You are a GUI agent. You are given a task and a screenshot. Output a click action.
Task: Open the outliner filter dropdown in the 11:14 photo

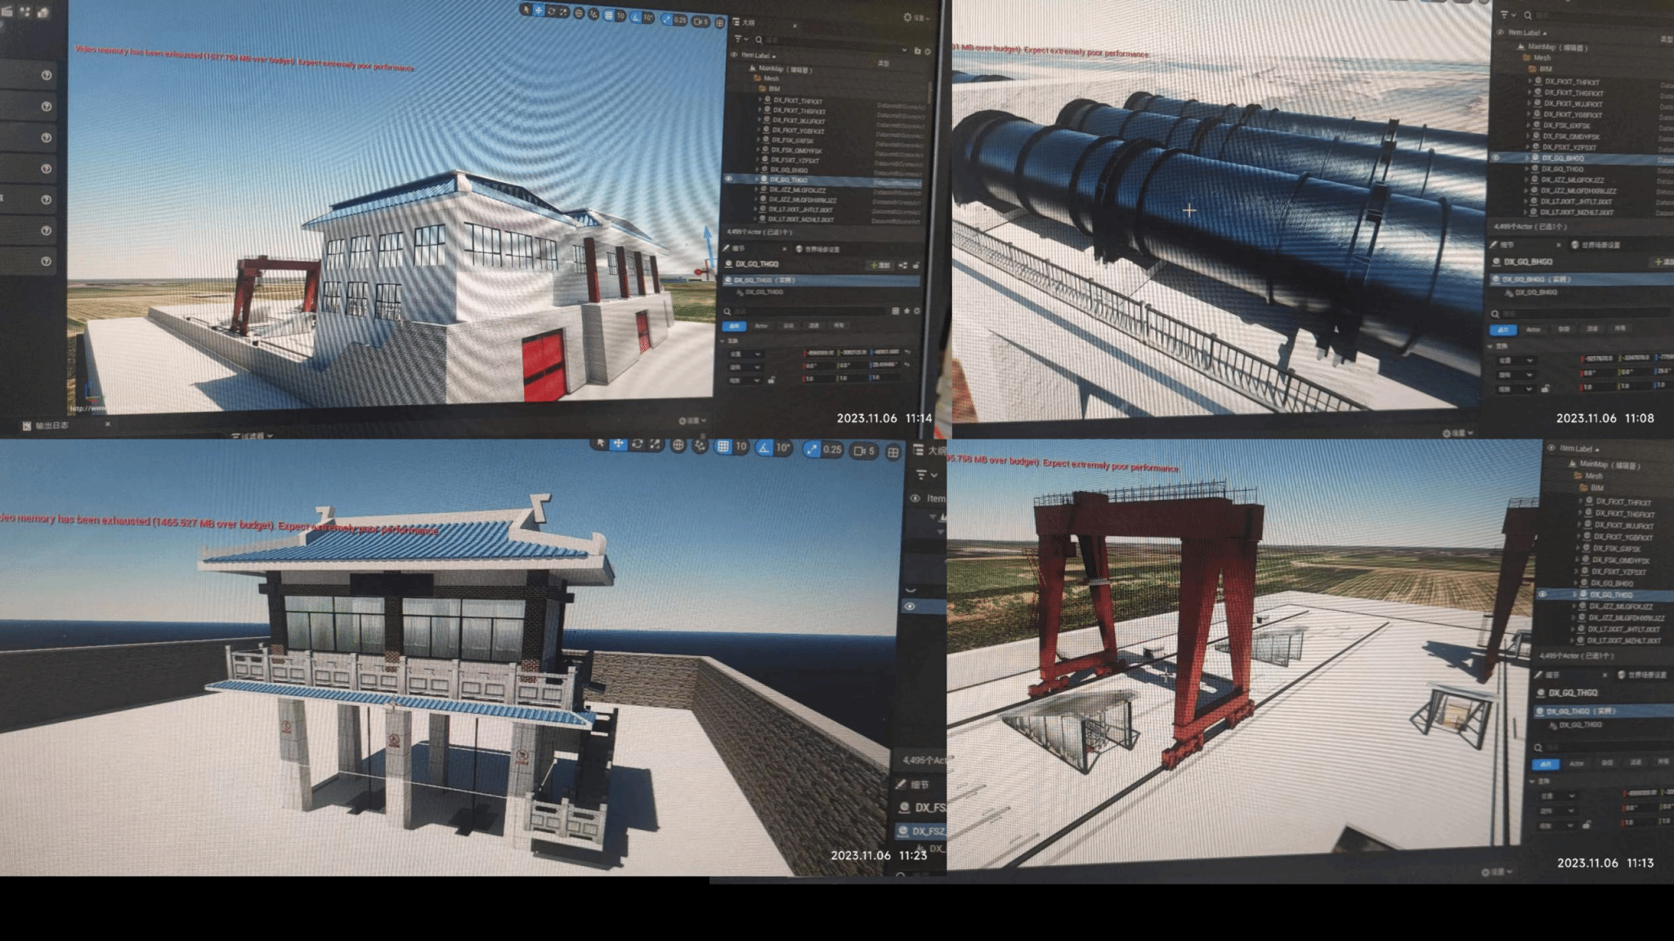click(741, 39)
